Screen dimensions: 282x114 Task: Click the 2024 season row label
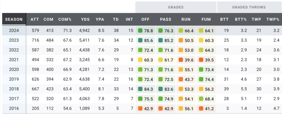[x=14, y=30]
